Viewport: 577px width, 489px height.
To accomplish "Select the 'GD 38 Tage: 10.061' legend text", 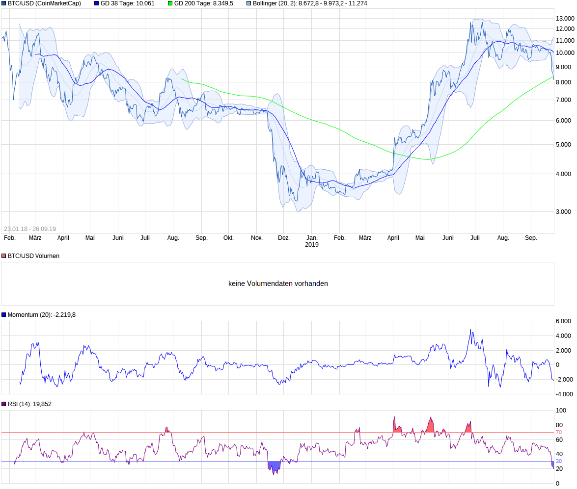I will click(x=127, y=3).
